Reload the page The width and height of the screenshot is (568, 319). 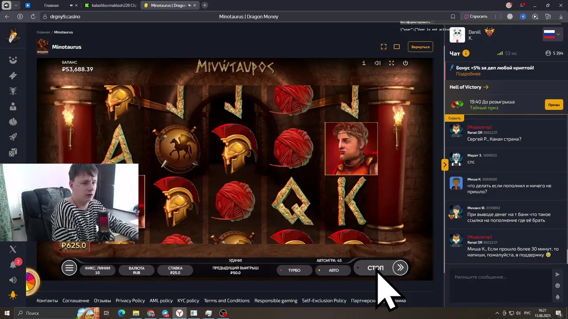(x=33, y=16)
